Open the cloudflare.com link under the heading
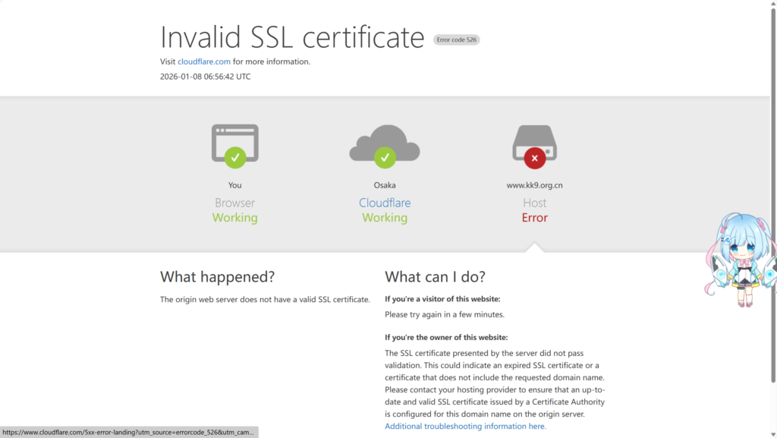The image size is (777, 438). pyautogui.click(x=204, y=61)
